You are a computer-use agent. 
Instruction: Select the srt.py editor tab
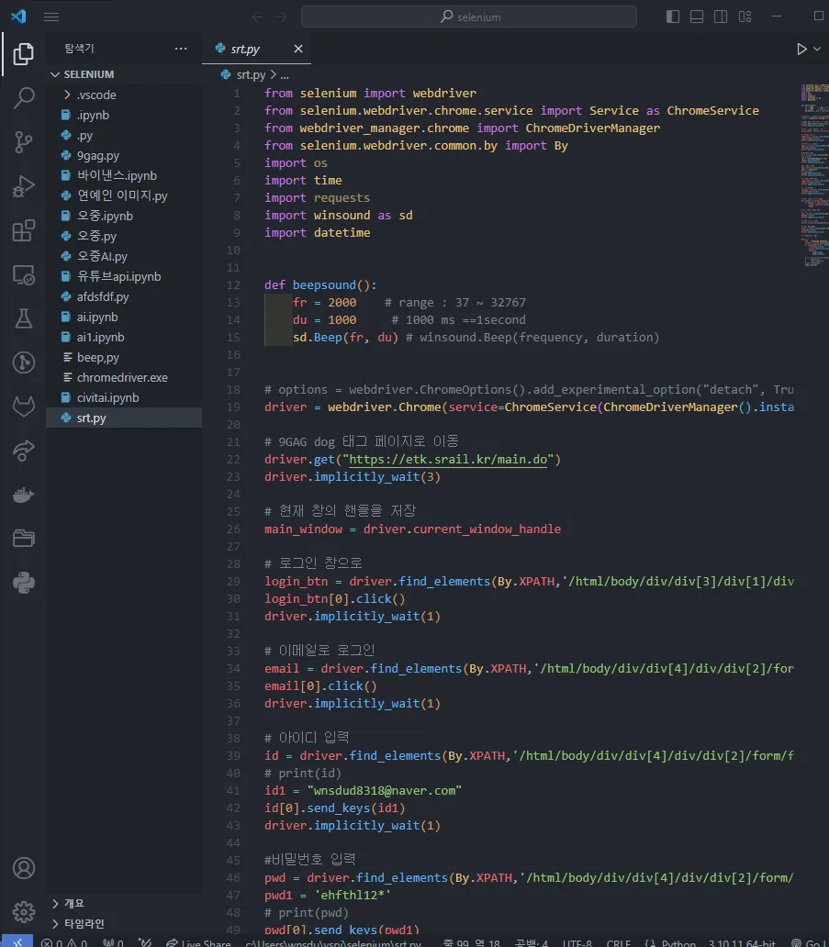(x=245, y=49)
